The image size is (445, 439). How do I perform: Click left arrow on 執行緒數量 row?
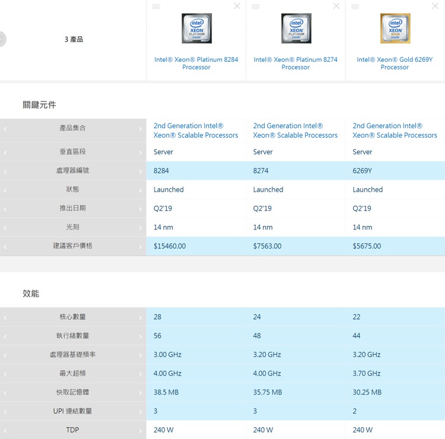[5, 336]
